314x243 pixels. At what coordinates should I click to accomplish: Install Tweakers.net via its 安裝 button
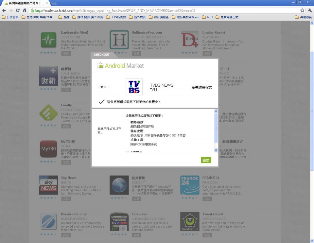click(x=207, y=235)
